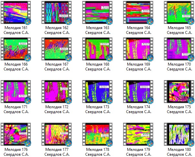Select the Мелодия 166 video file icon
Screen dimensions: 195x157
click(16, 49)
